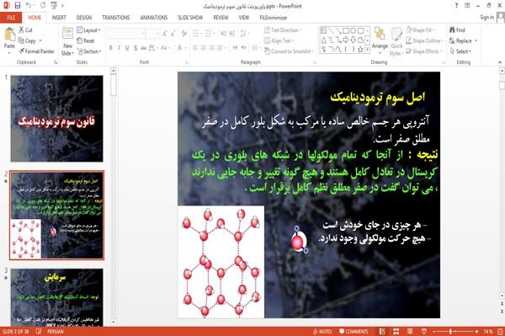Open the font name combo box

tap(126, 34)
